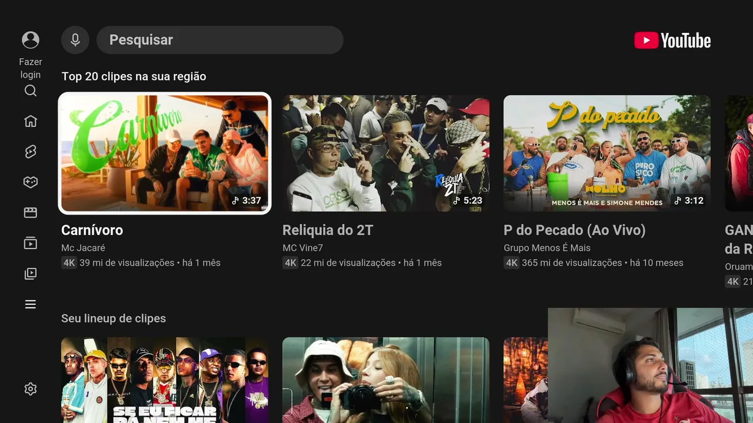
Task: Open the account avatar to sign in
Action: (x=31, y=40)
